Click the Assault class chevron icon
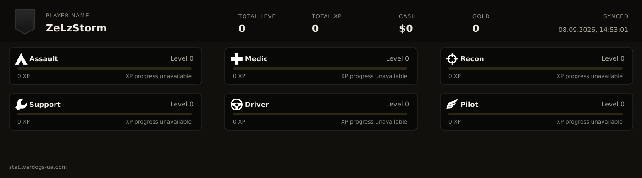This screenshot has width=642, height=178. click(x=21, y=59)
